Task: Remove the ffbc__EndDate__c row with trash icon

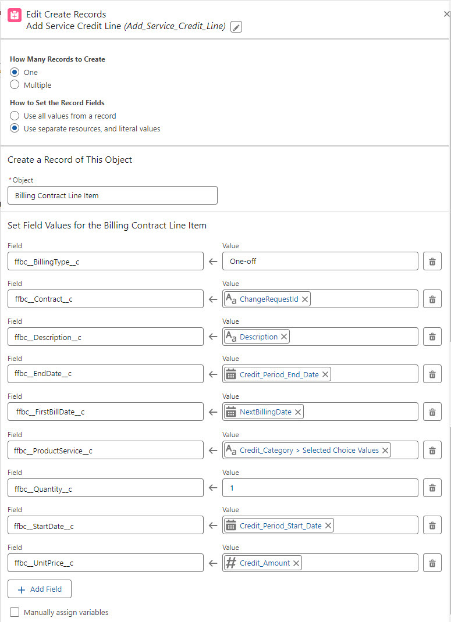Action: click(432, 374)
